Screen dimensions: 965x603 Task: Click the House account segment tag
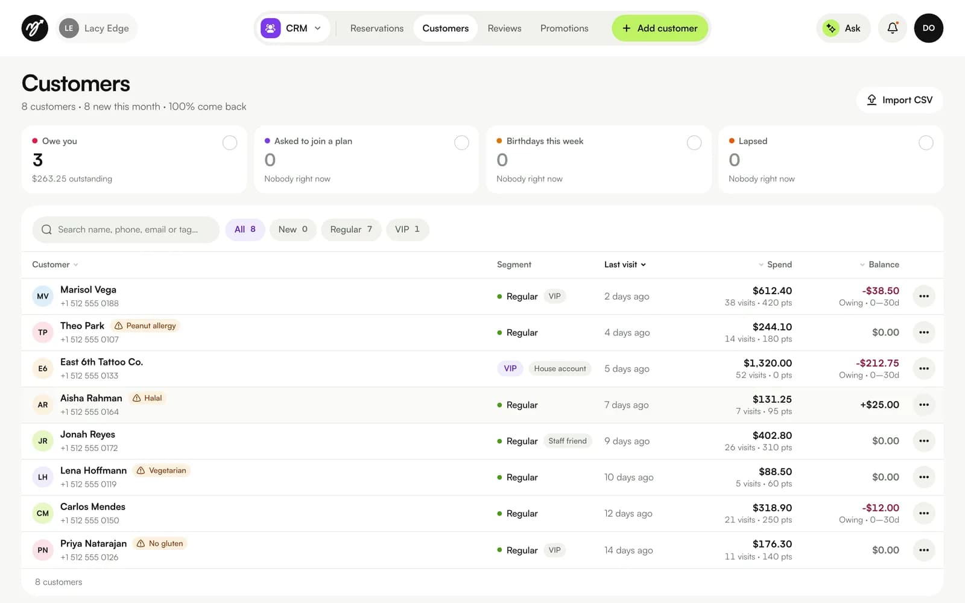560,368
